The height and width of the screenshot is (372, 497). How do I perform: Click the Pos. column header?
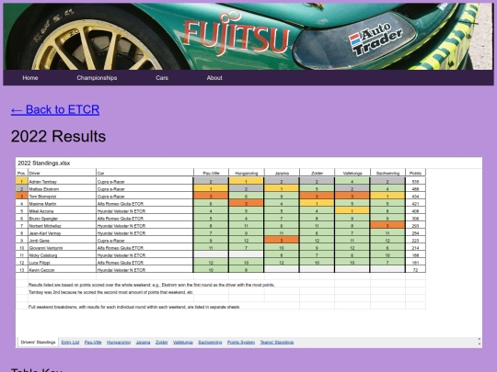point(21,173)
